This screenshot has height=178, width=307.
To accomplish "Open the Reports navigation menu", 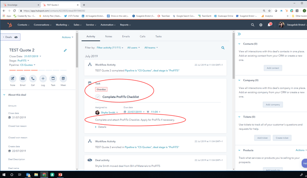I will pyautogui.click(x=125, y=25).
